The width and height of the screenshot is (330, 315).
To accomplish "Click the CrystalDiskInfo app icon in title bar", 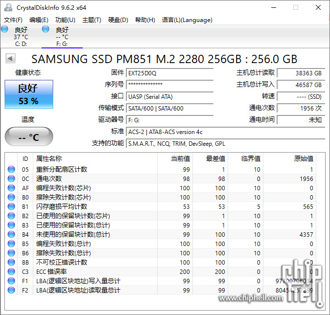I will coord(8,7).
